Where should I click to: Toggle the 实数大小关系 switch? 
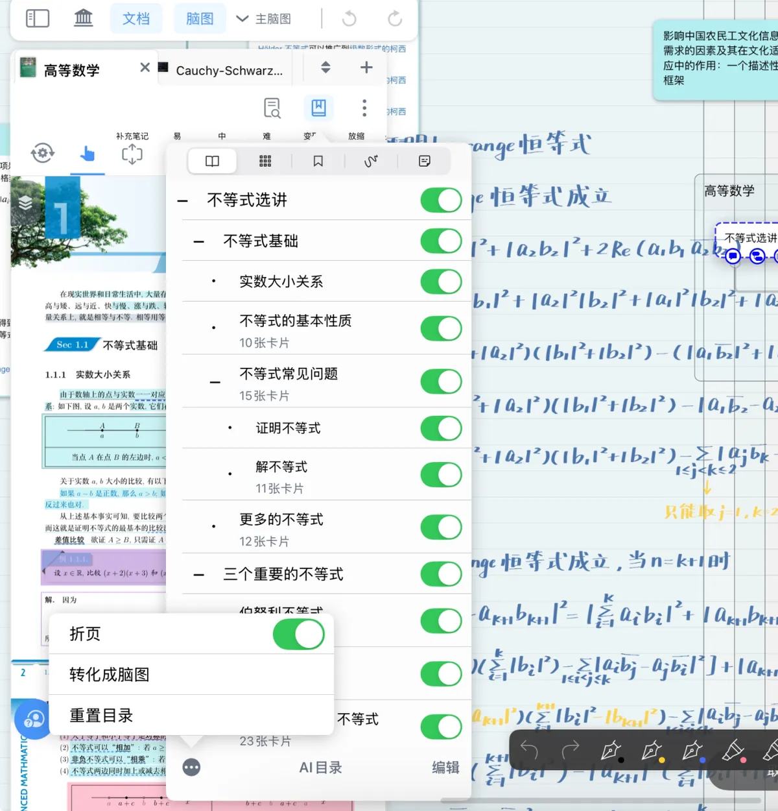(441, 282)
